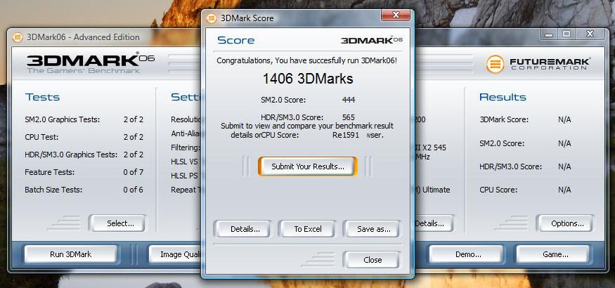Click the Results section heading
Image resolution: width=615 pixels, height=288 pixels.
point(503,97)
